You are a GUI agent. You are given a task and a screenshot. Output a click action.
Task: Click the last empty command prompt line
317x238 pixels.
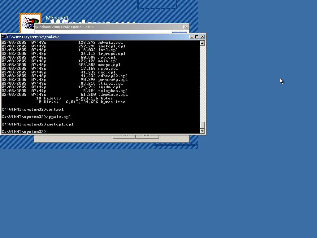[24, 131]
